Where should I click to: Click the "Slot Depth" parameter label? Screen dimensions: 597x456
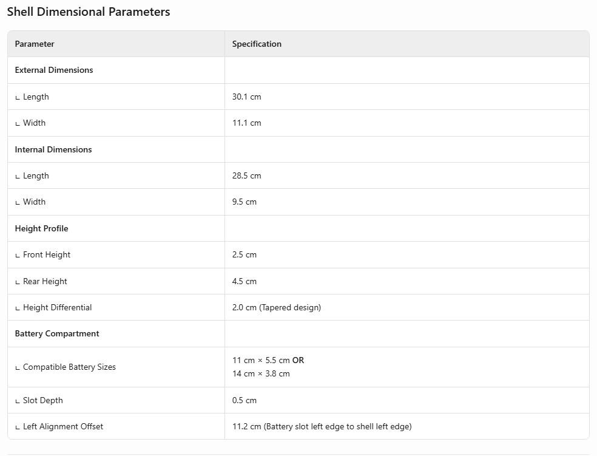[x=42, y=400]
